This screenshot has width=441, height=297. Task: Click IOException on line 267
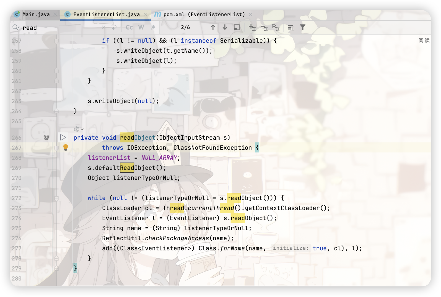pos(146,148)
